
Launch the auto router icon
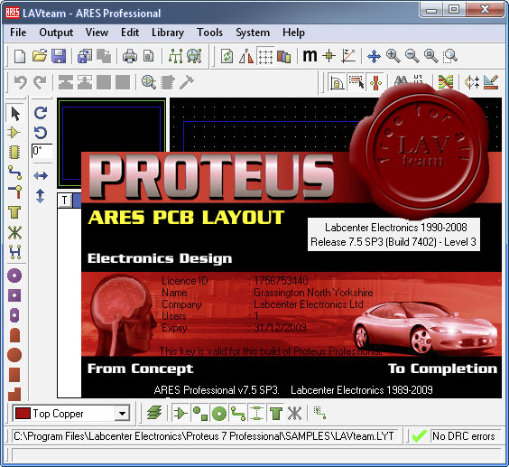pos(446,82)
